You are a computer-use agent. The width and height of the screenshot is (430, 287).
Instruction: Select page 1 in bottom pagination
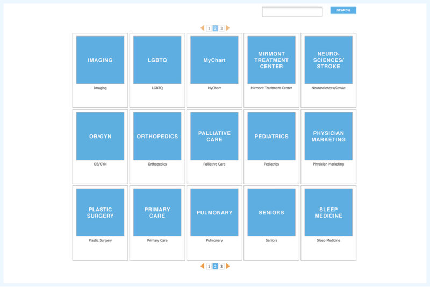(x=209, y=266)
